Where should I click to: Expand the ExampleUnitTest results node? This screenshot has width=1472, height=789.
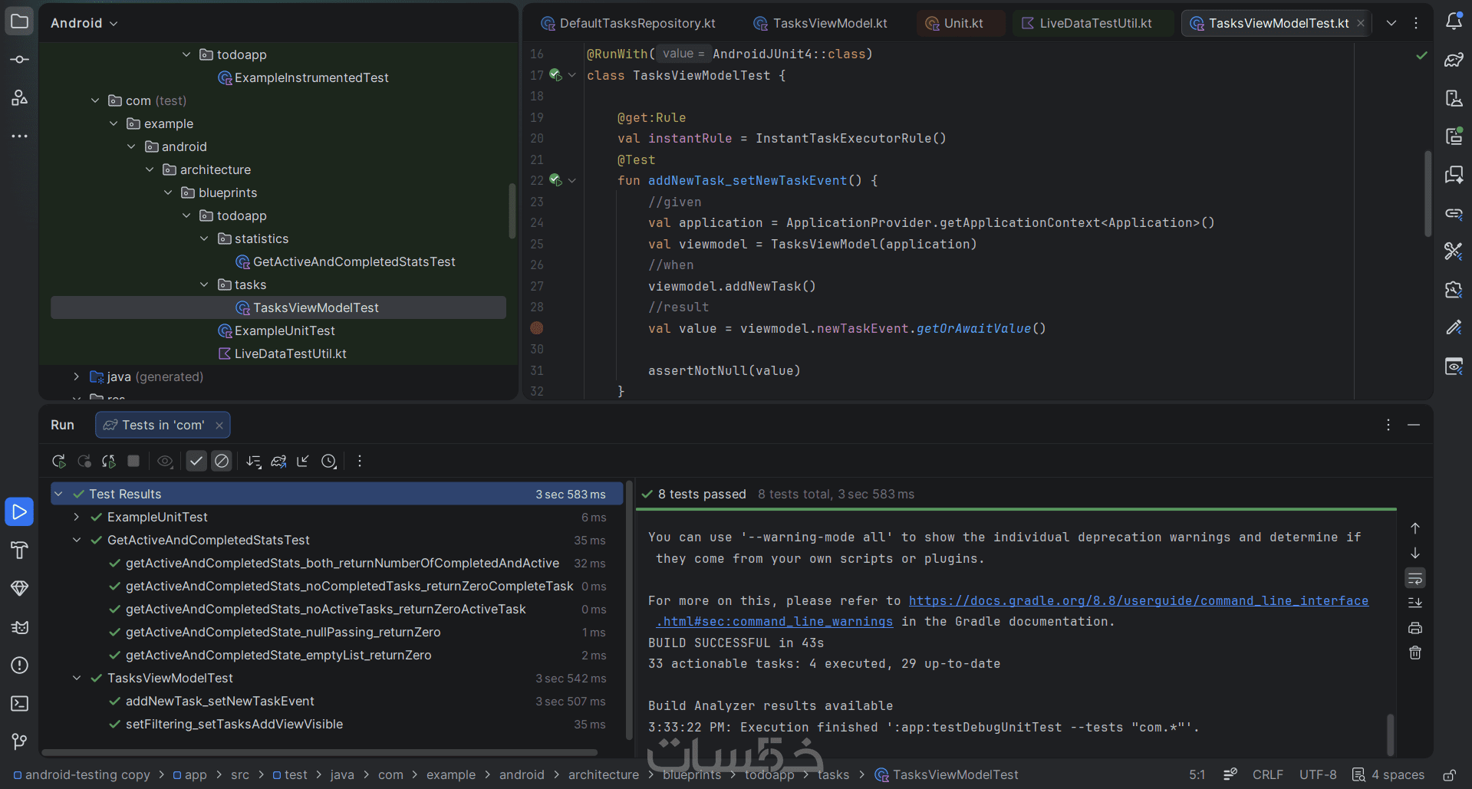pos(77,517)
